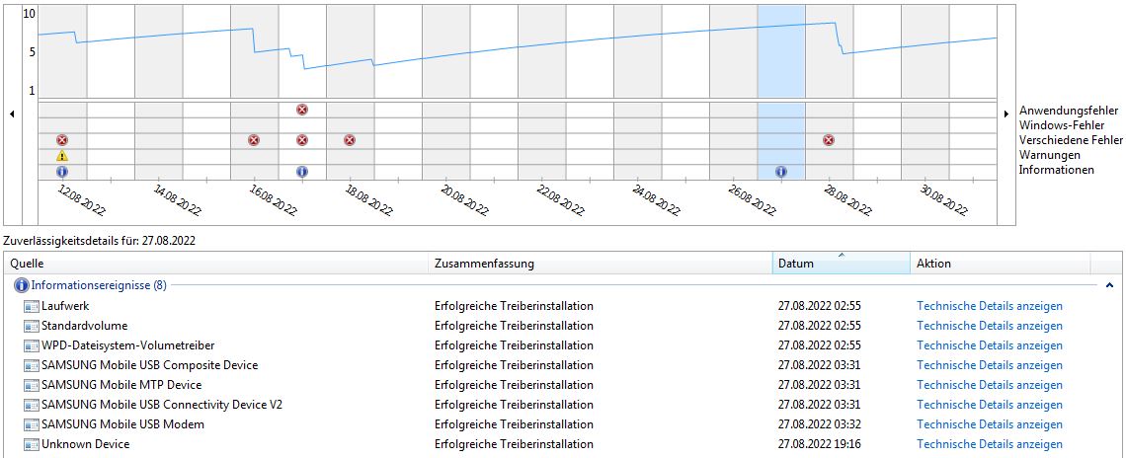Click the Informationen legend label
Image resolution: width=1126 pixels, height=458 pixels.
[x=1057, y=170]
